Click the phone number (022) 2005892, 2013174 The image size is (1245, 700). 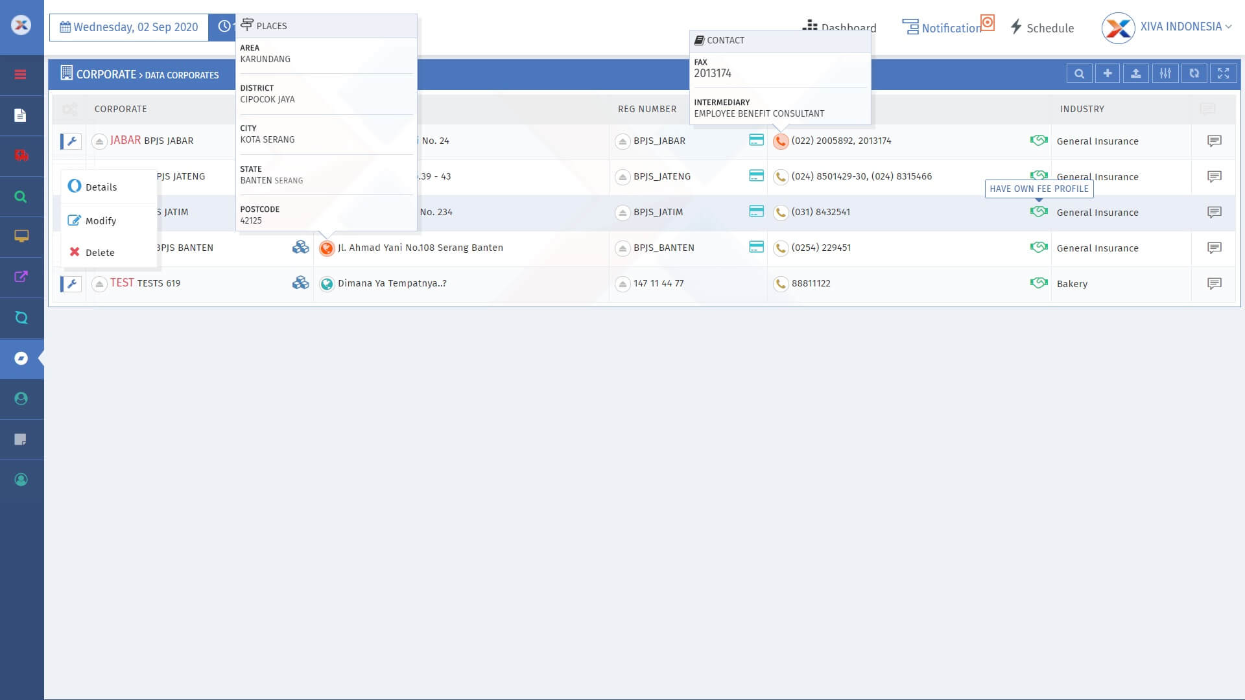point(841,141)
